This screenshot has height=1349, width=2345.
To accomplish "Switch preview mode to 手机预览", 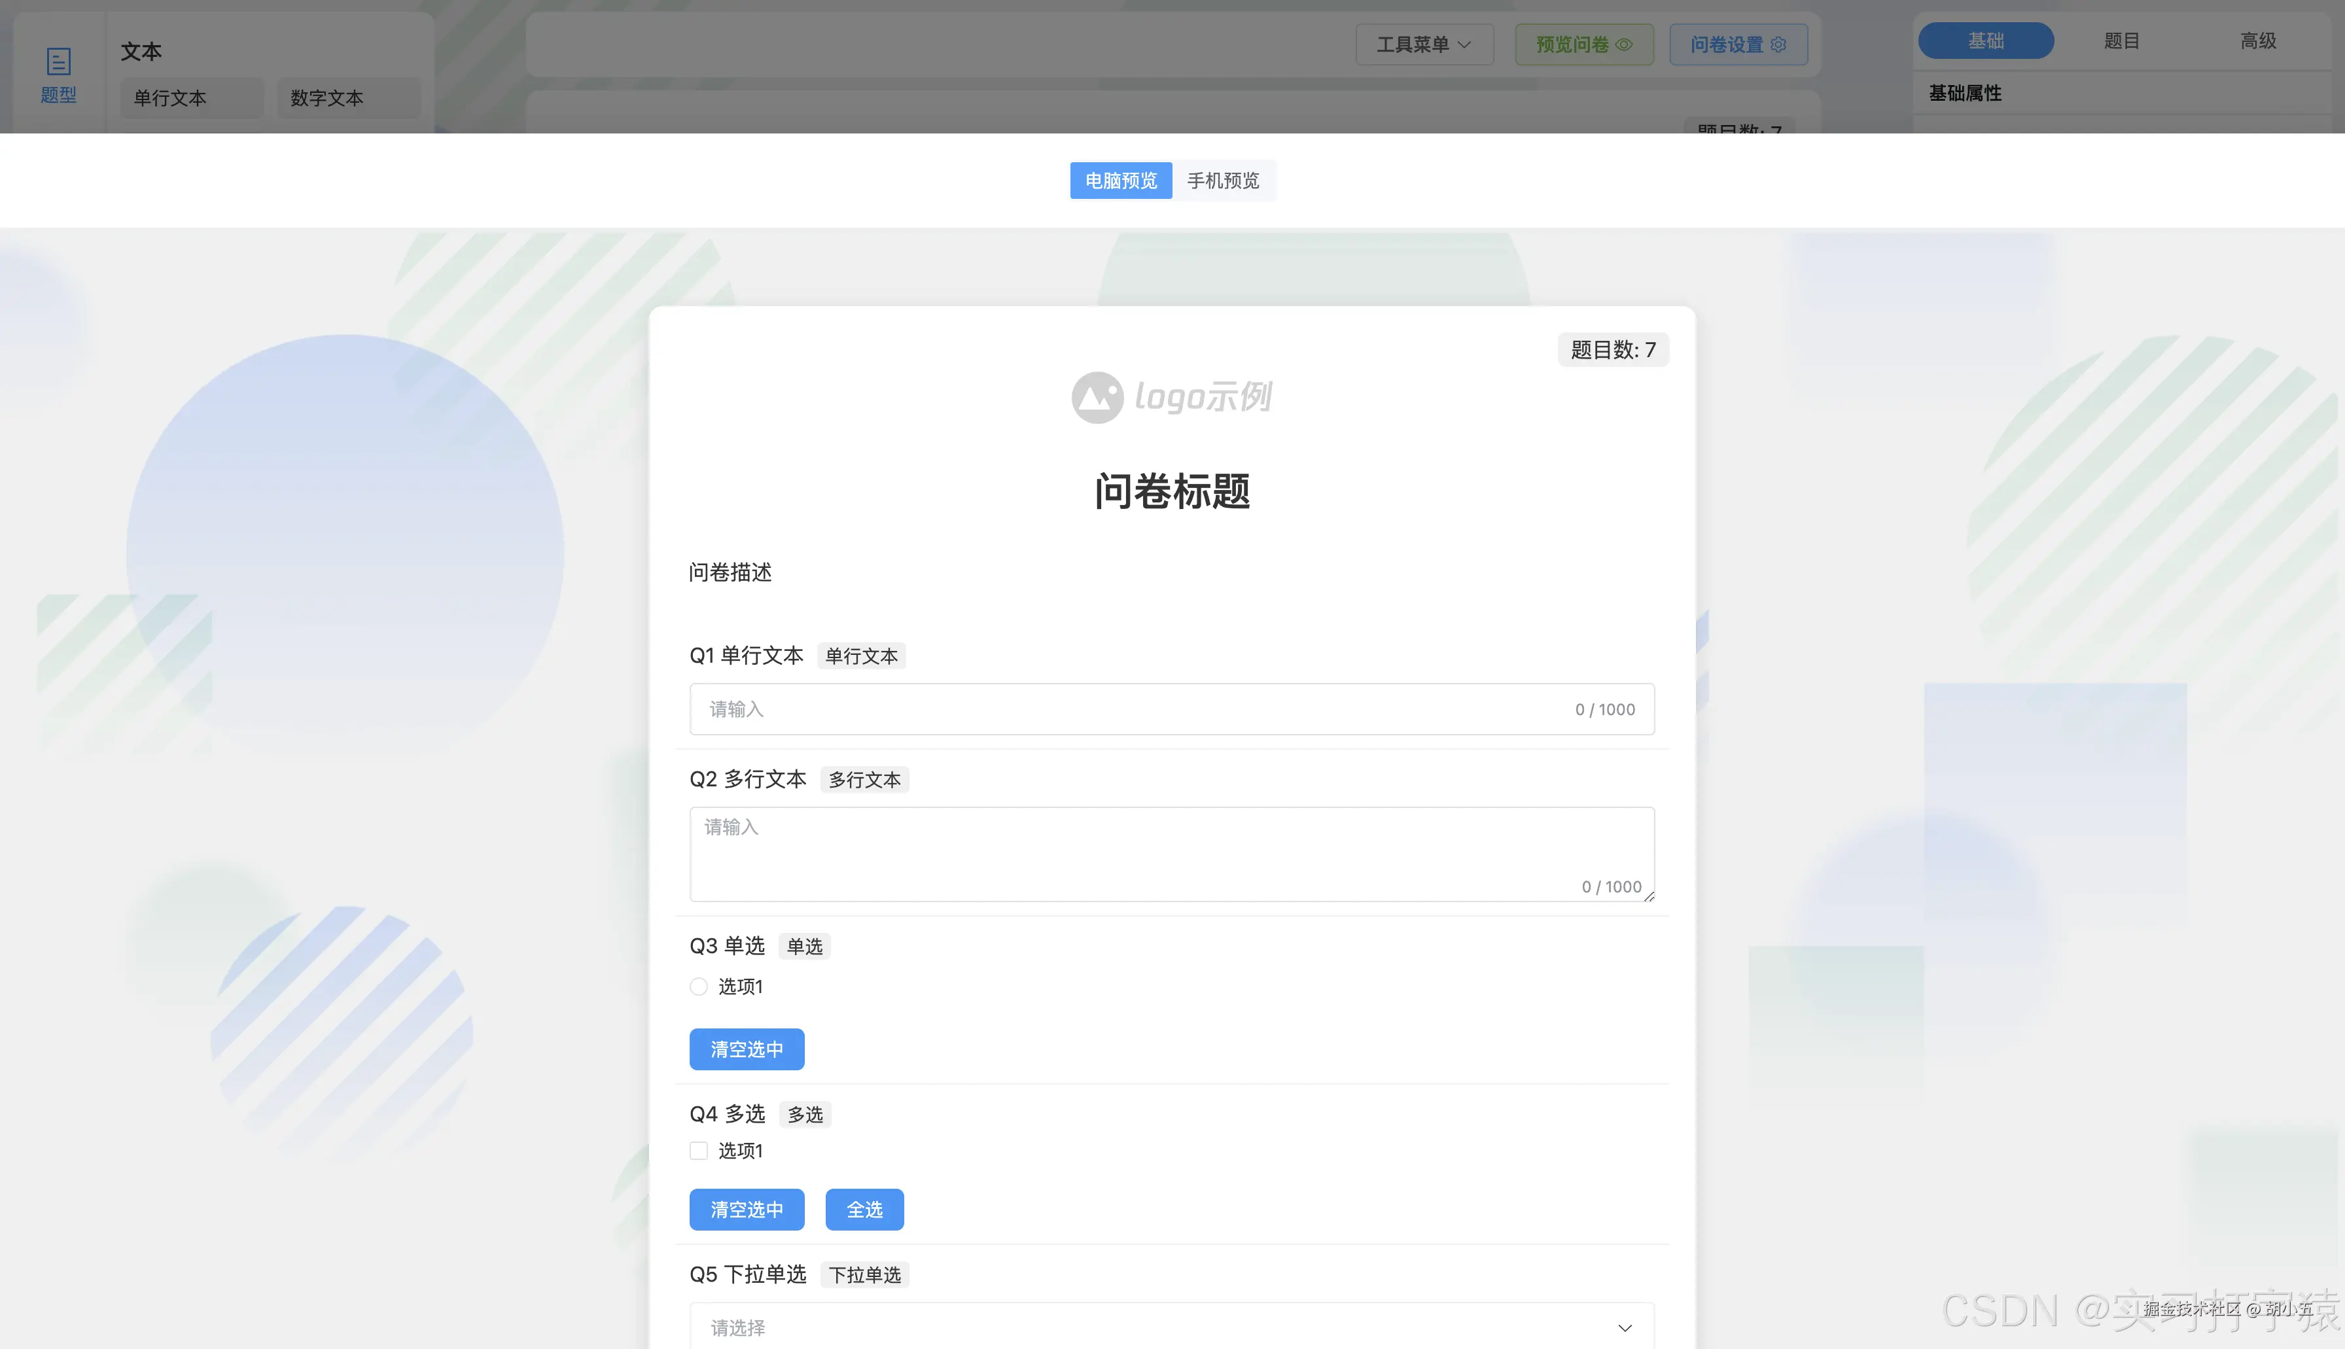I will coord(1224,181).
